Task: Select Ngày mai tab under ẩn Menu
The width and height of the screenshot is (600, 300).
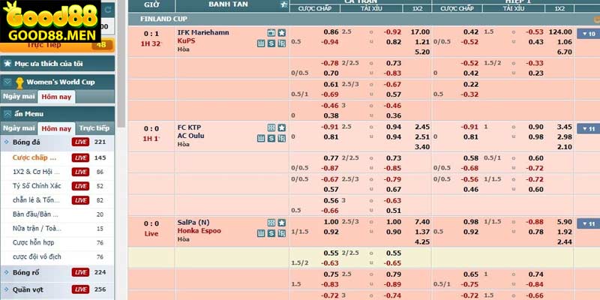Action: coord(19,128)
